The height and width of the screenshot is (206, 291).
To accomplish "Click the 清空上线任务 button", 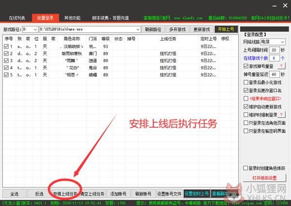I will (93, 194).
